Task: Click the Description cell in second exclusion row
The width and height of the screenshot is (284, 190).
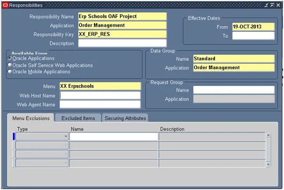Action: point(212,145)
